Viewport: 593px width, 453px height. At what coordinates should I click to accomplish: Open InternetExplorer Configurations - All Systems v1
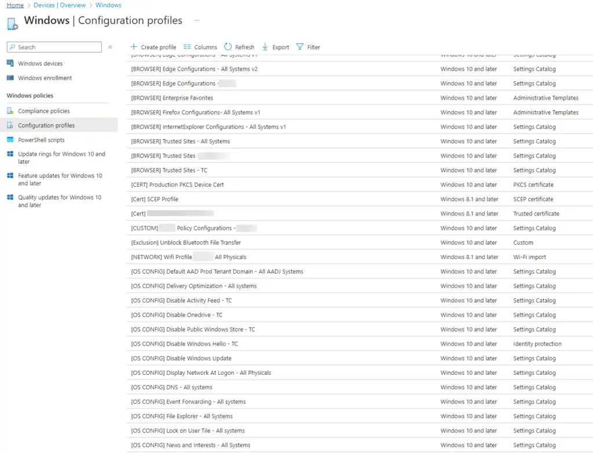tap(208, 127)
